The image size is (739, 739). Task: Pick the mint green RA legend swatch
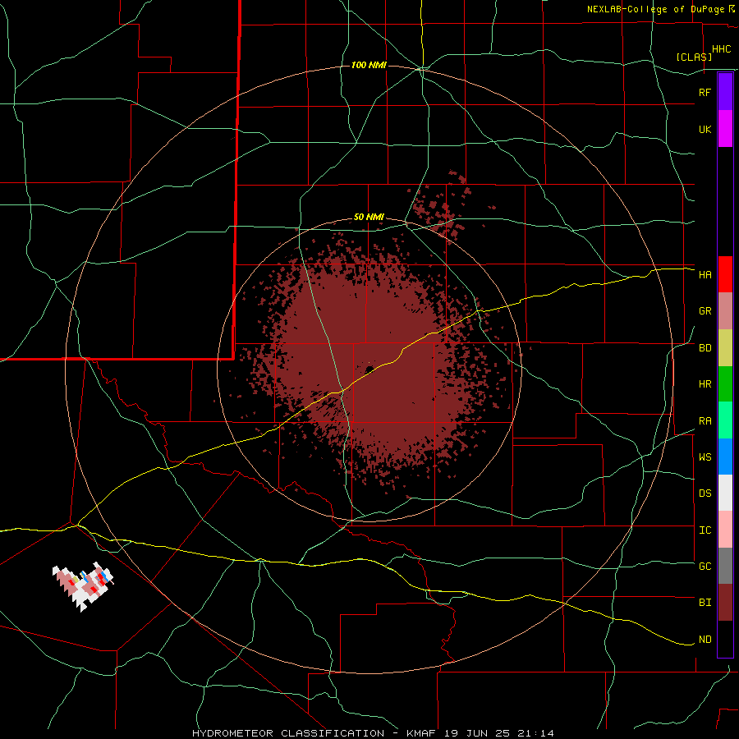[x=725, y=420]
